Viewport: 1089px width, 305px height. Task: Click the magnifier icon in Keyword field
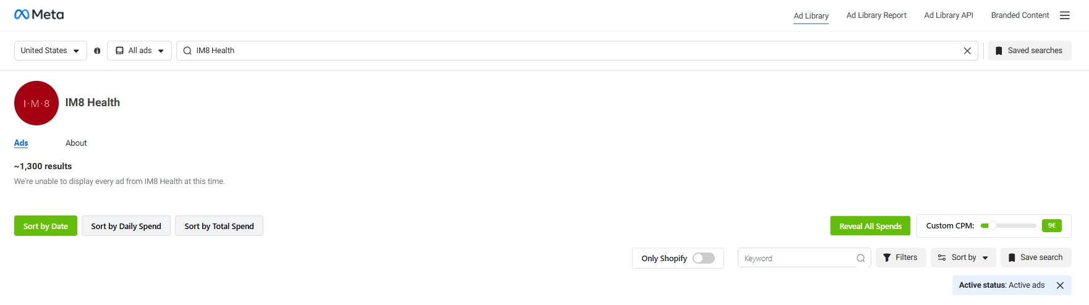click(x=860, y=258)
